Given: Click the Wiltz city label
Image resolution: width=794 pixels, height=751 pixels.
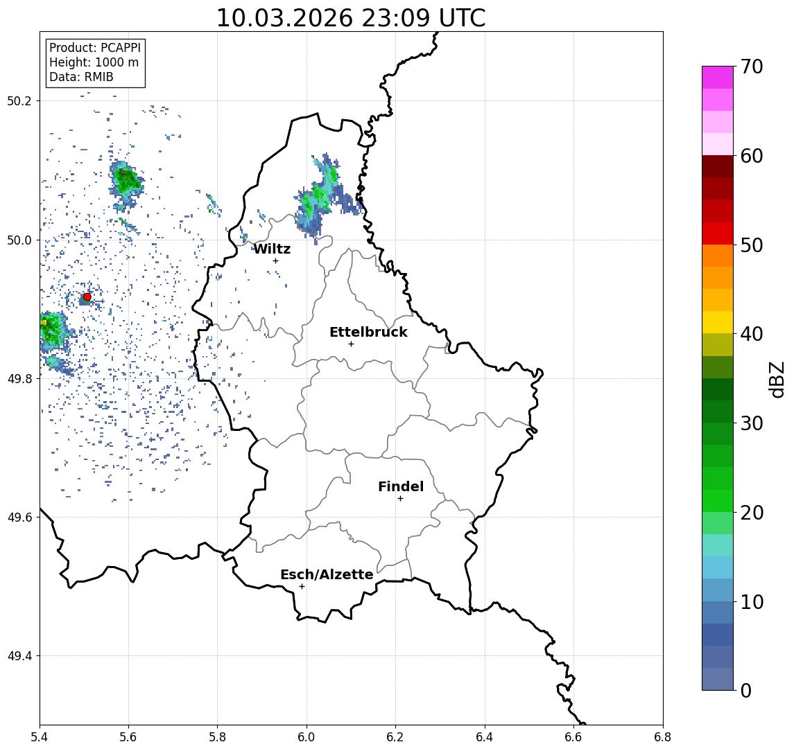Looking at the screenshot, I should click(272, 249).
